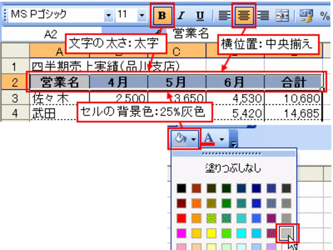Viewport: 333px width, 250px height.
Task: Select the row 3 header
Action: pos(15,99)
